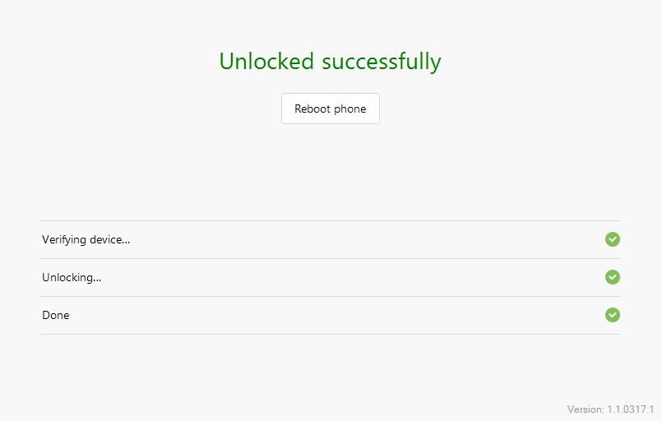Screen dimensions: 662x421
Task: Select the version number 1.1.0317.1
Action: [631, 409]
